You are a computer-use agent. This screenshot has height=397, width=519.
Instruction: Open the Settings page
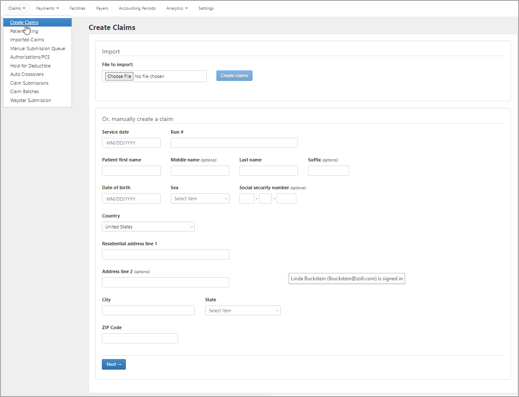click(x=206, y=8)
